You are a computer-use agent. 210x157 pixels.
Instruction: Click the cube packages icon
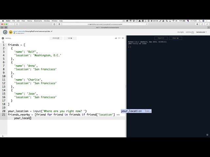tap(123, 38)
